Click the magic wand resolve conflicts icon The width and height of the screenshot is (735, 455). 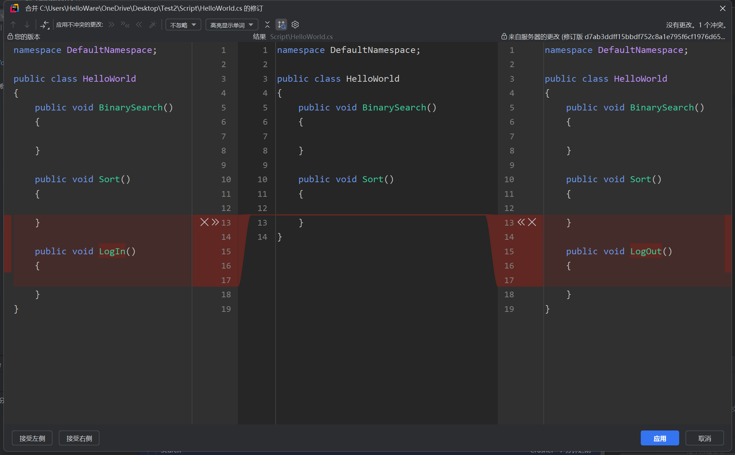[x=153, y=25]
